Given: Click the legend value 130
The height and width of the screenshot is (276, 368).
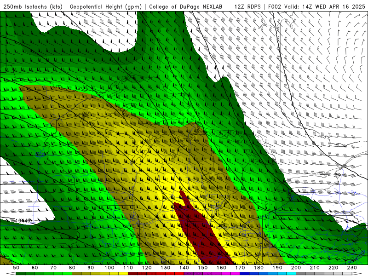Looking at the screenshot, I should (166, 268).
